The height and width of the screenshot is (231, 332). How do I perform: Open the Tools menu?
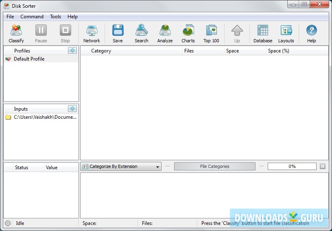(x=55, y=17)
